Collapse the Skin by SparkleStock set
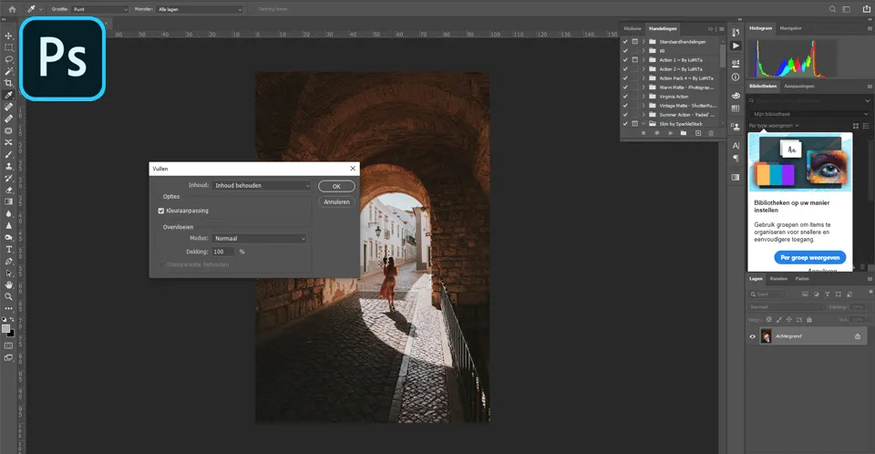The width and height of the screenshot is (875, 454). [643, 124]
